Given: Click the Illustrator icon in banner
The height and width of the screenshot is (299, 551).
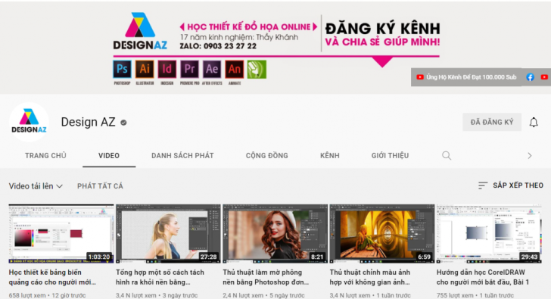Looking at the screenshot, I should point(145,69).
